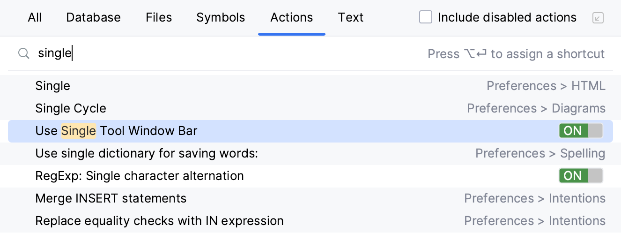Switch to the All tab
This screenshot has height=233, width=621.
(35, 18)
